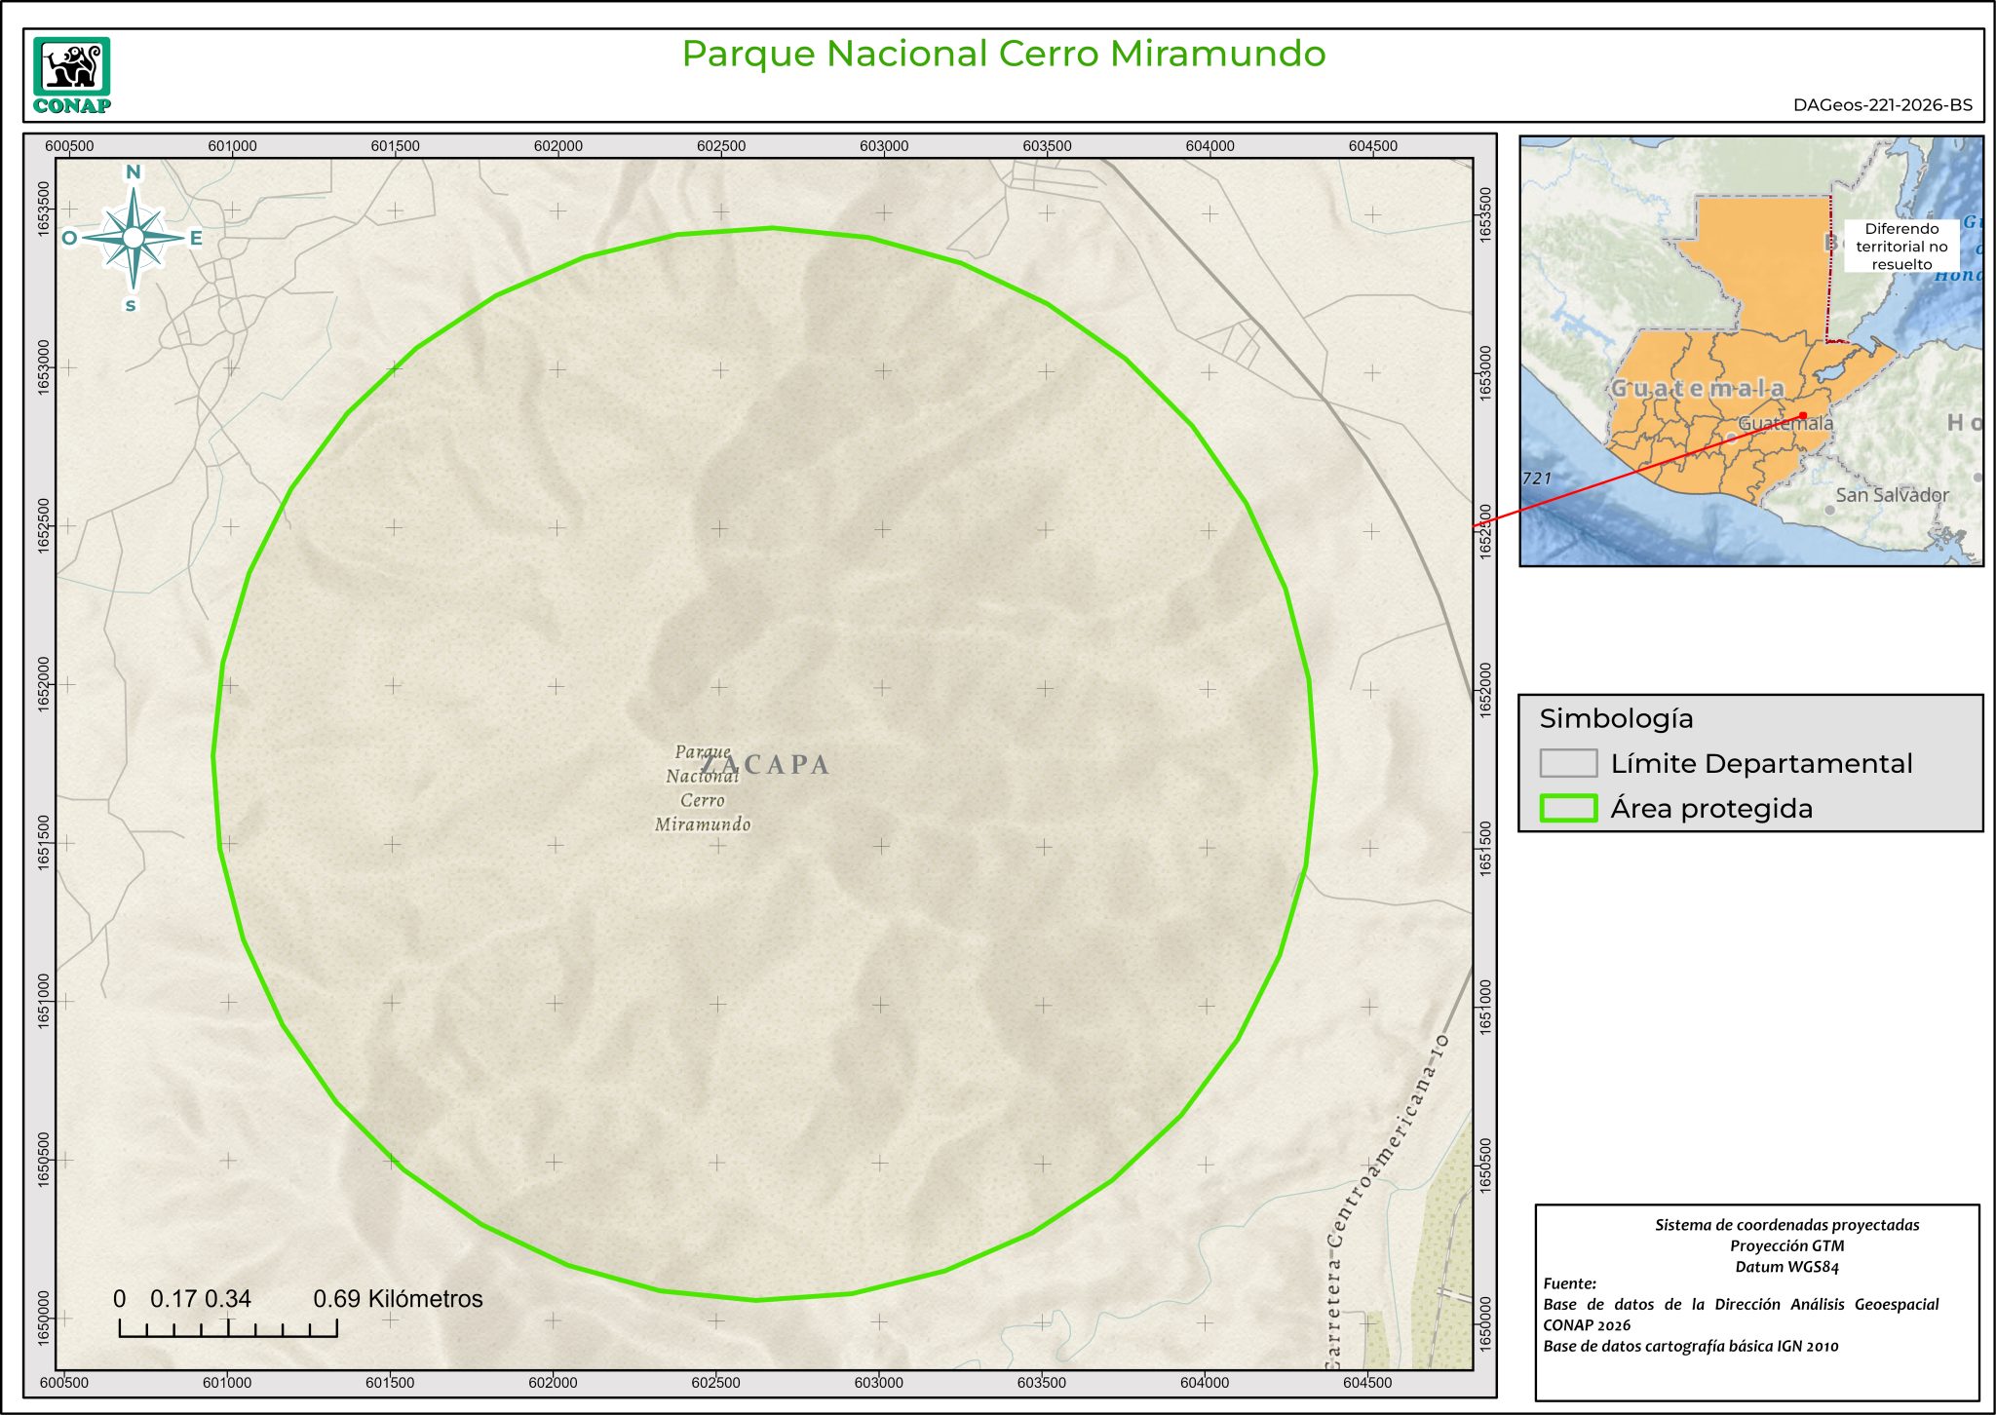Click the San Salvador label on inset map

(x=1891, y=495)
